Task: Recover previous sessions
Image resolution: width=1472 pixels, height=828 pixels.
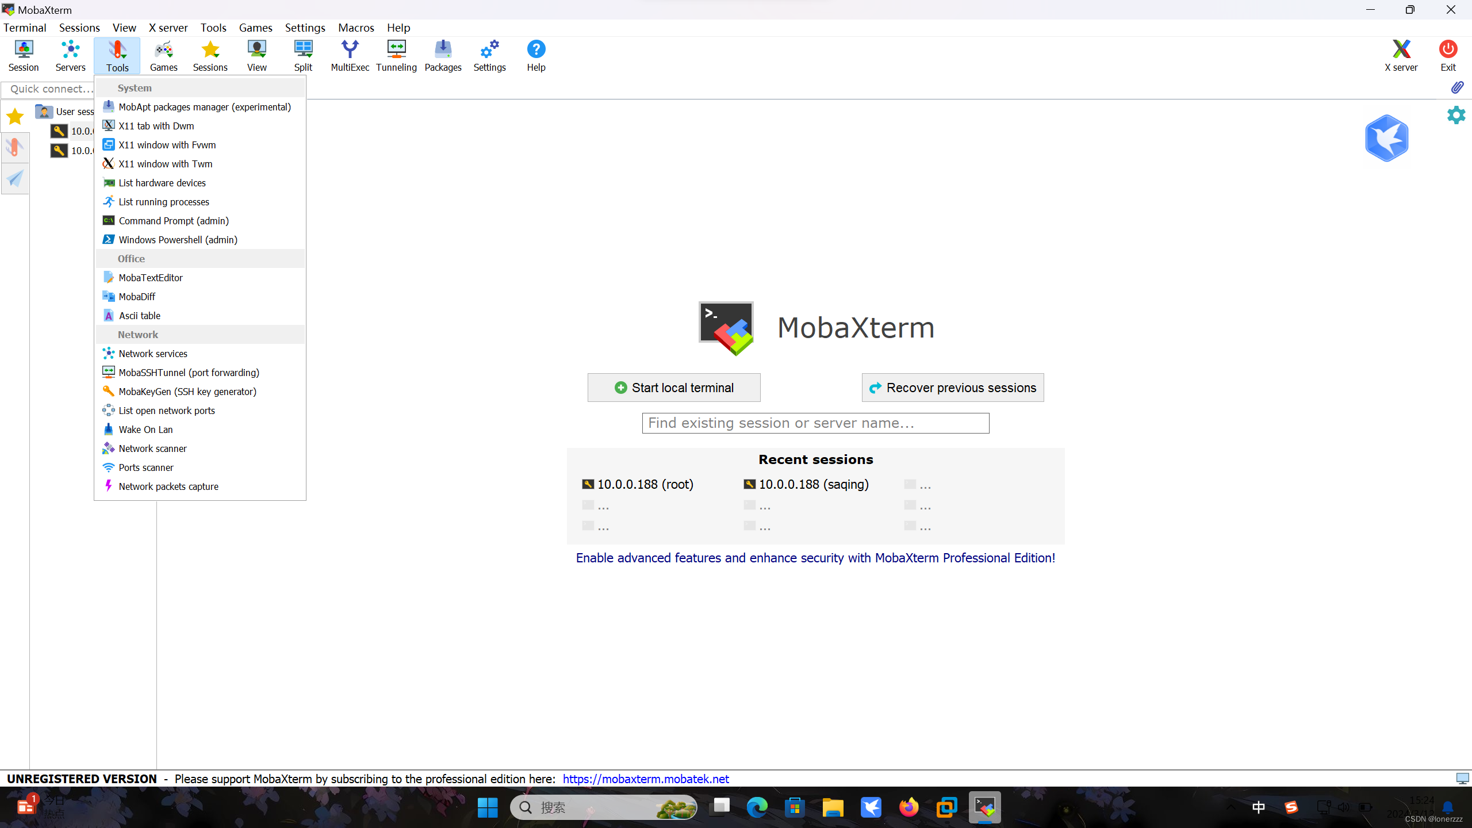Action: coord(952,388)
